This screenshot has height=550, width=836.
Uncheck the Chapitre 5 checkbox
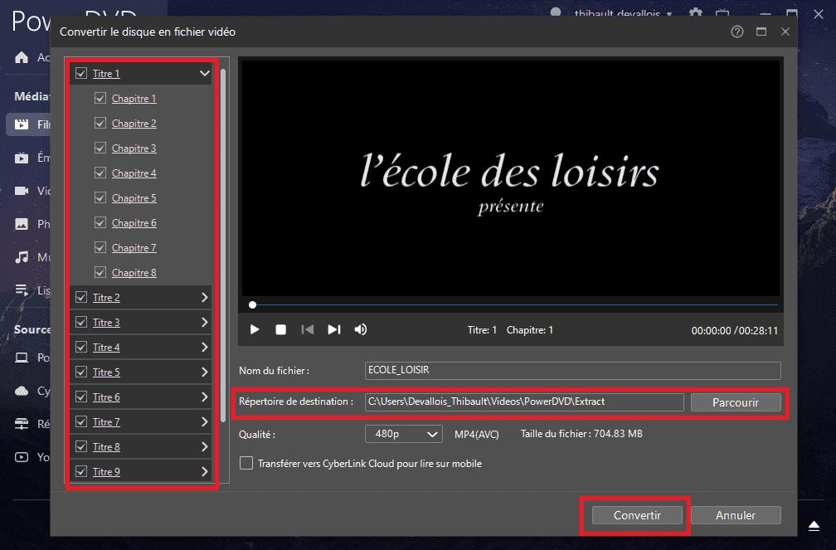click(100, 198)
